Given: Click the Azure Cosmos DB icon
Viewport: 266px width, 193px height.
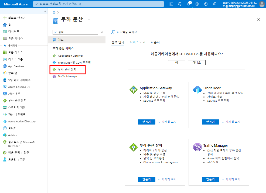Looking at the screenshot, I should pos(5,87).
